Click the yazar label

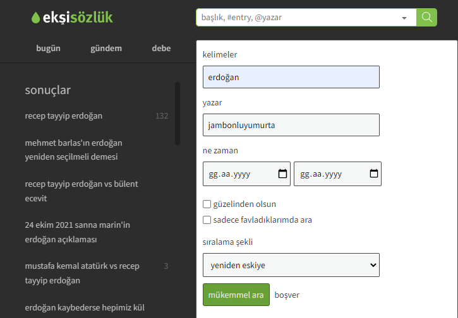pyautogui.click(x=212, y=103)
